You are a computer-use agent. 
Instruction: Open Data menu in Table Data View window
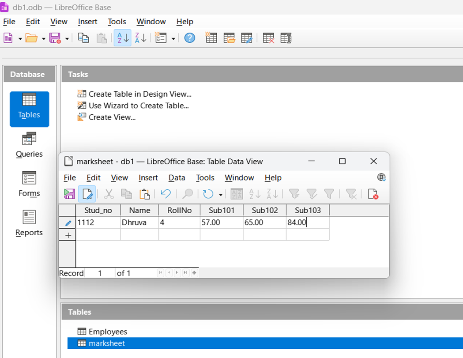[x=177, y=177]
